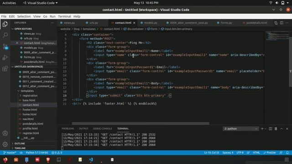
Task: Click the HTML language mode indicator
Action: click(x=256, y=153)
